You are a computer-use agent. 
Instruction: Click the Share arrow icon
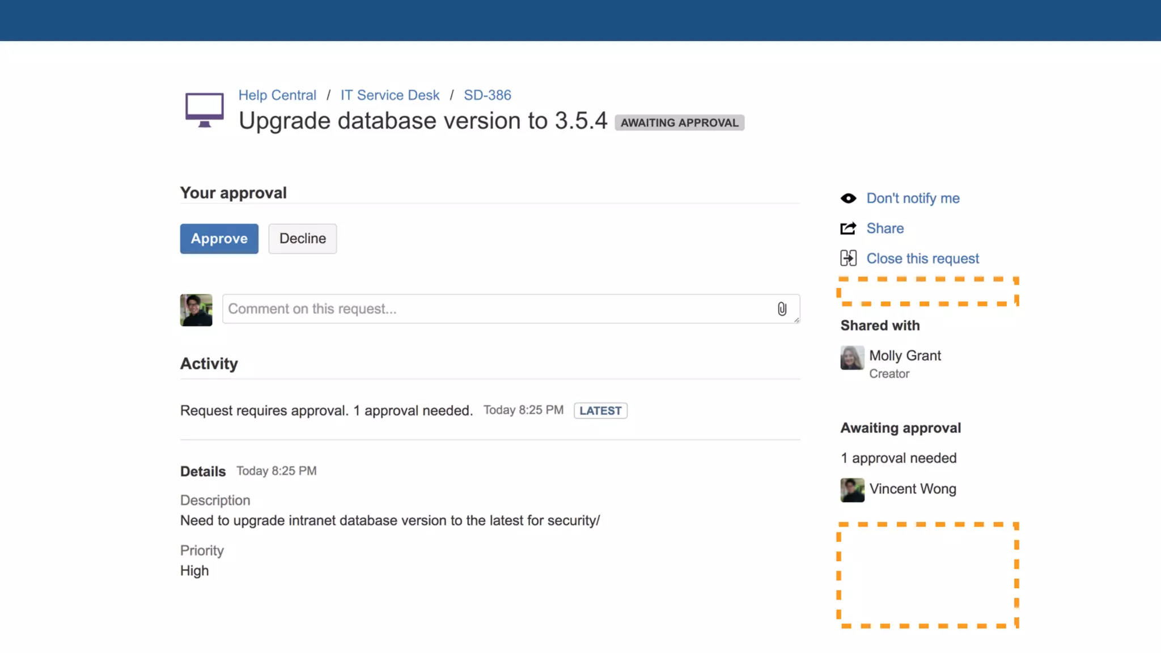point(848,228)
